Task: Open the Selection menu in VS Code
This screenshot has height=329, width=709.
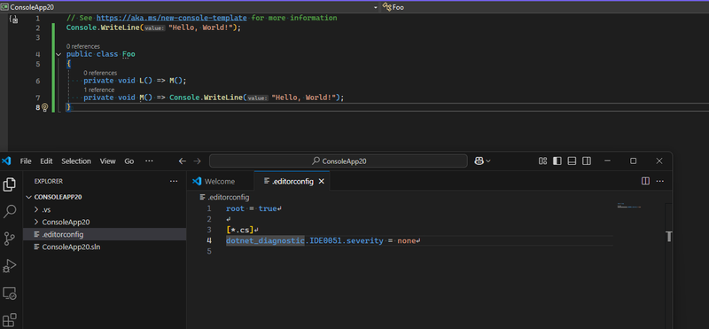Action: (76, 161)
